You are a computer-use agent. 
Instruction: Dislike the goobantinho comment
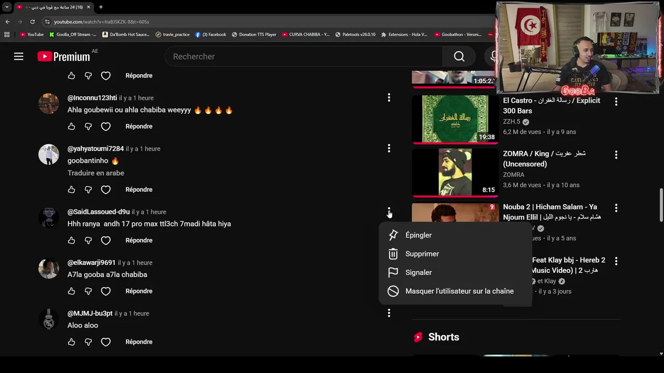pos(88,190)
